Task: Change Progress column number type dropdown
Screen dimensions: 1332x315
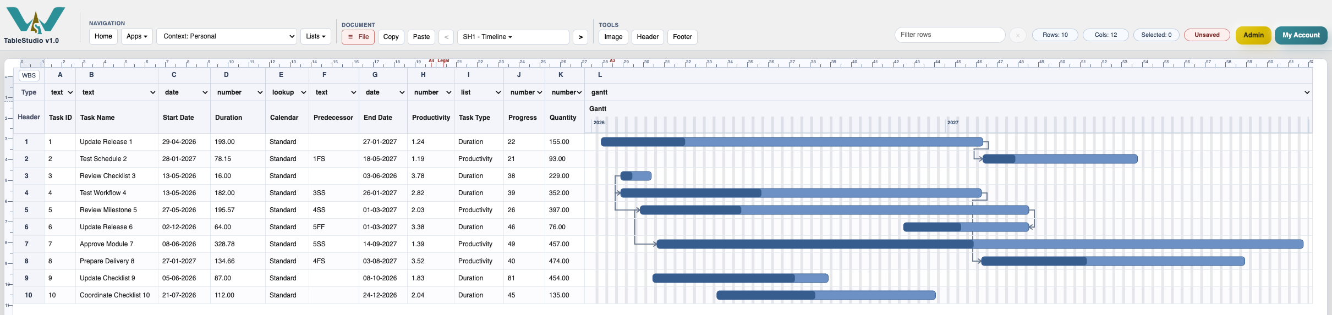Action: pos(525,92)
